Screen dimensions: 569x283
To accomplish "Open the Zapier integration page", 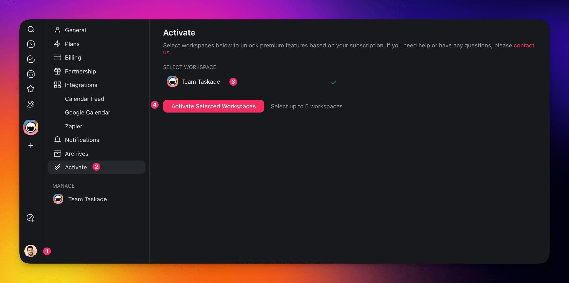I will [x=73, y=126].
